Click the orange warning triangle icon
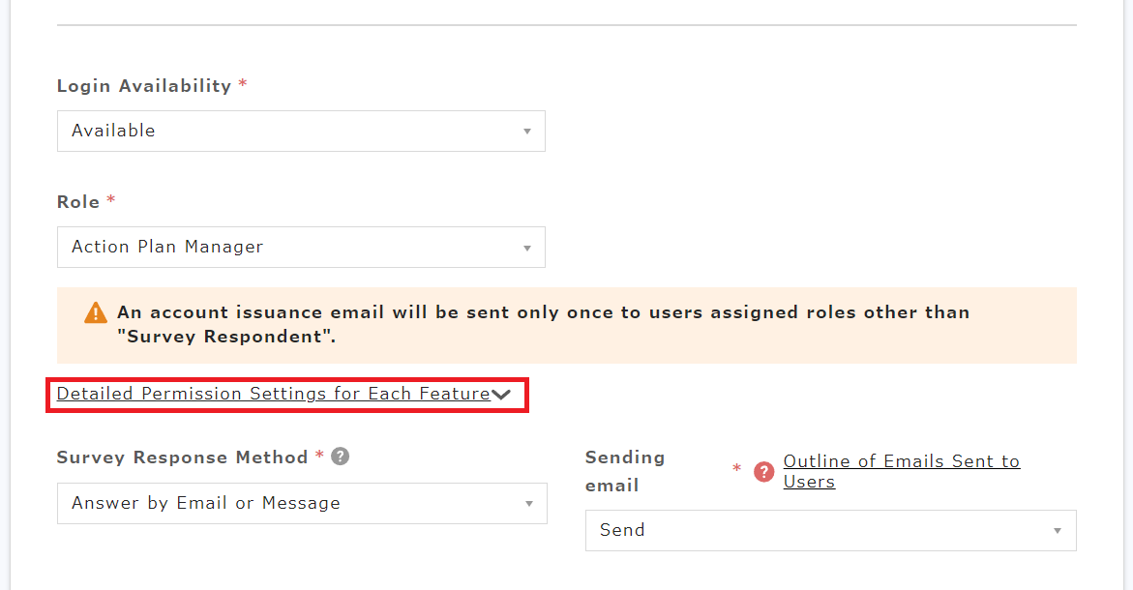Screen dimensions: 1133x590 pyautogui.click(x=96, y=312)
